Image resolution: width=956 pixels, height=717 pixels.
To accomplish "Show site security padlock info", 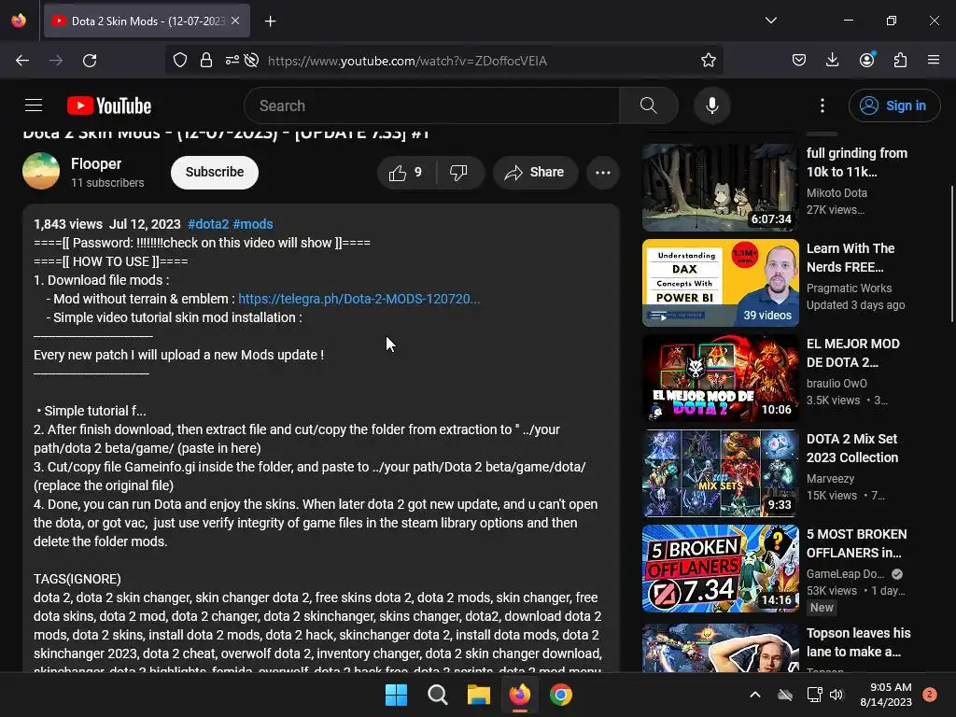I will [x=206, y=61].
